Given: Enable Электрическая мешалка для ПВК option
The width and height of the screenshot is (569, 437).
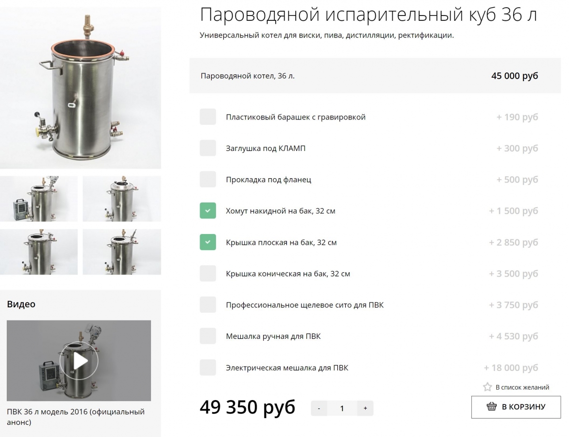Looking at the screenshot, I should (x=208, y=367).
